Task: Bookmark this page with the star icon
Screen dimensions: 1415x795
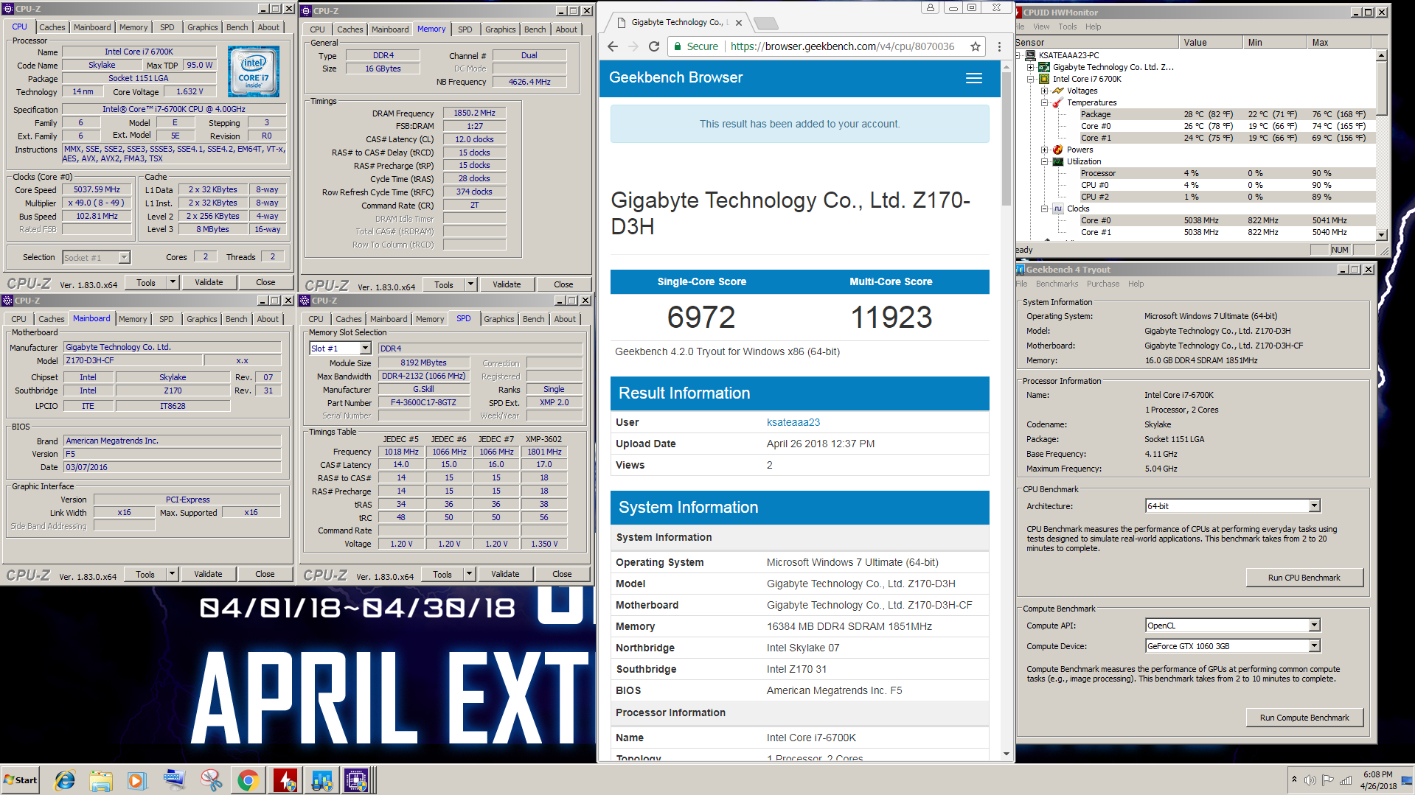Action: 976,46
